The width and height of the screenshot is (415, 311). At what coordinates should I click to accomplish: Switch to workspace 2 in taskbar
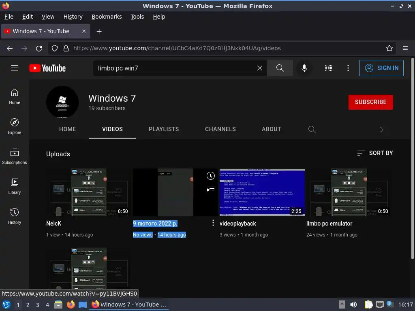tap(28, 305)
